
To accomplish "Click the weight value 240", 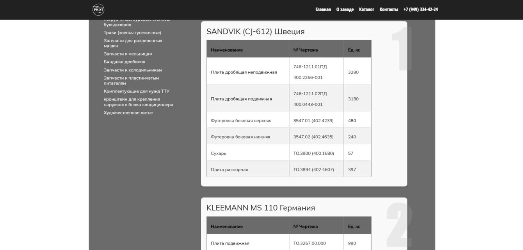I will [x=352, y=137].
